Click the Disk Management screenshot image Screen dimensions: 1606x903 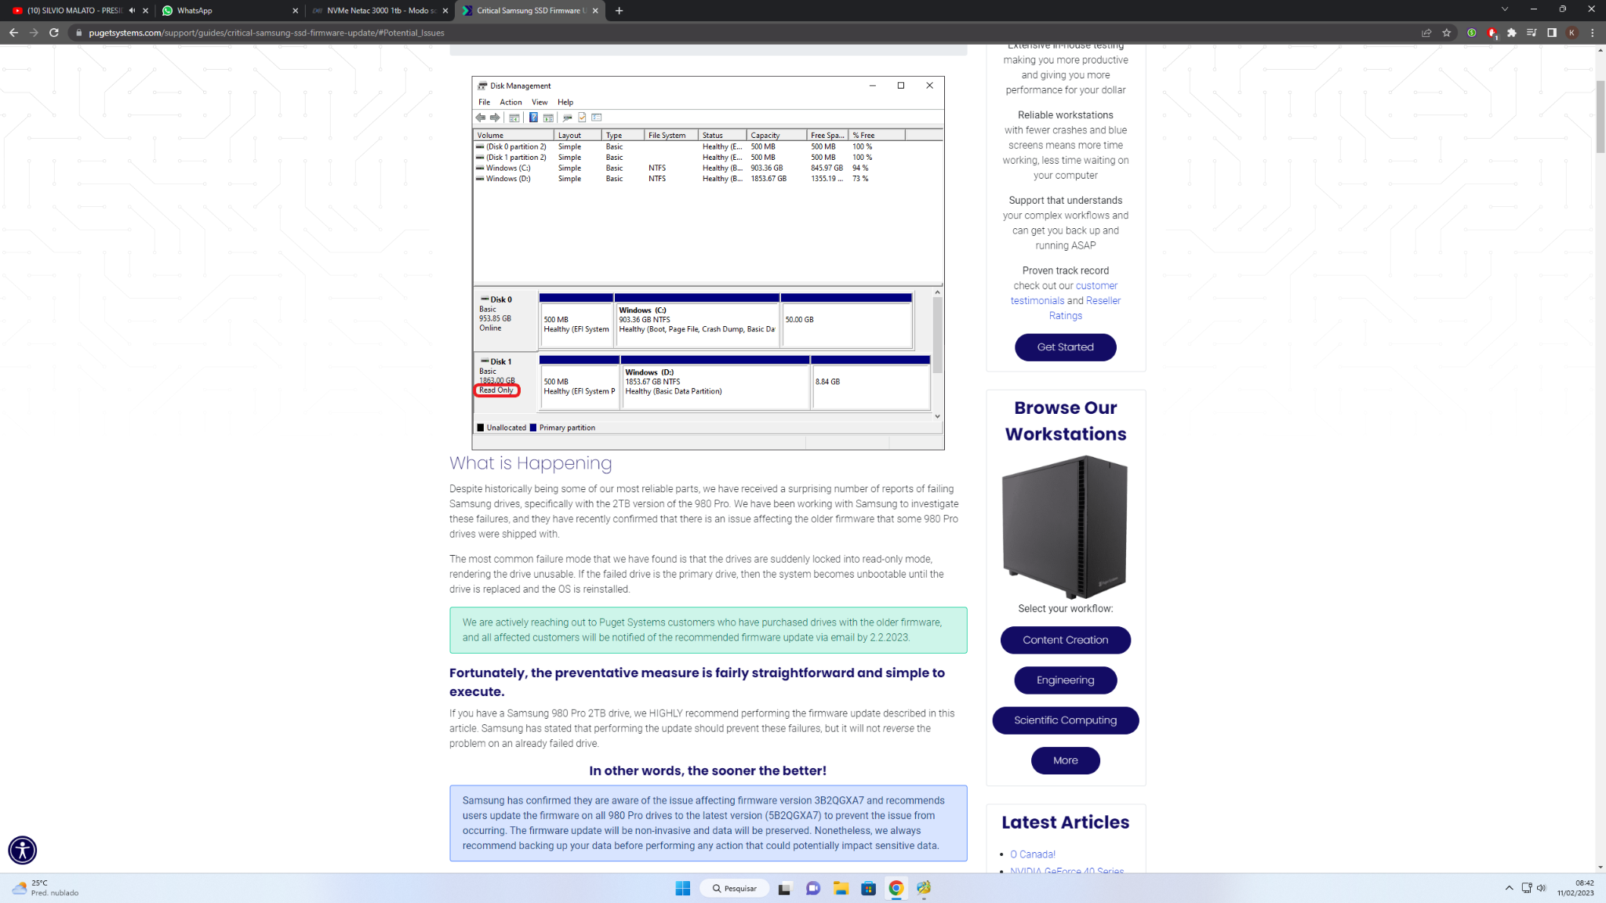[707, 263]
